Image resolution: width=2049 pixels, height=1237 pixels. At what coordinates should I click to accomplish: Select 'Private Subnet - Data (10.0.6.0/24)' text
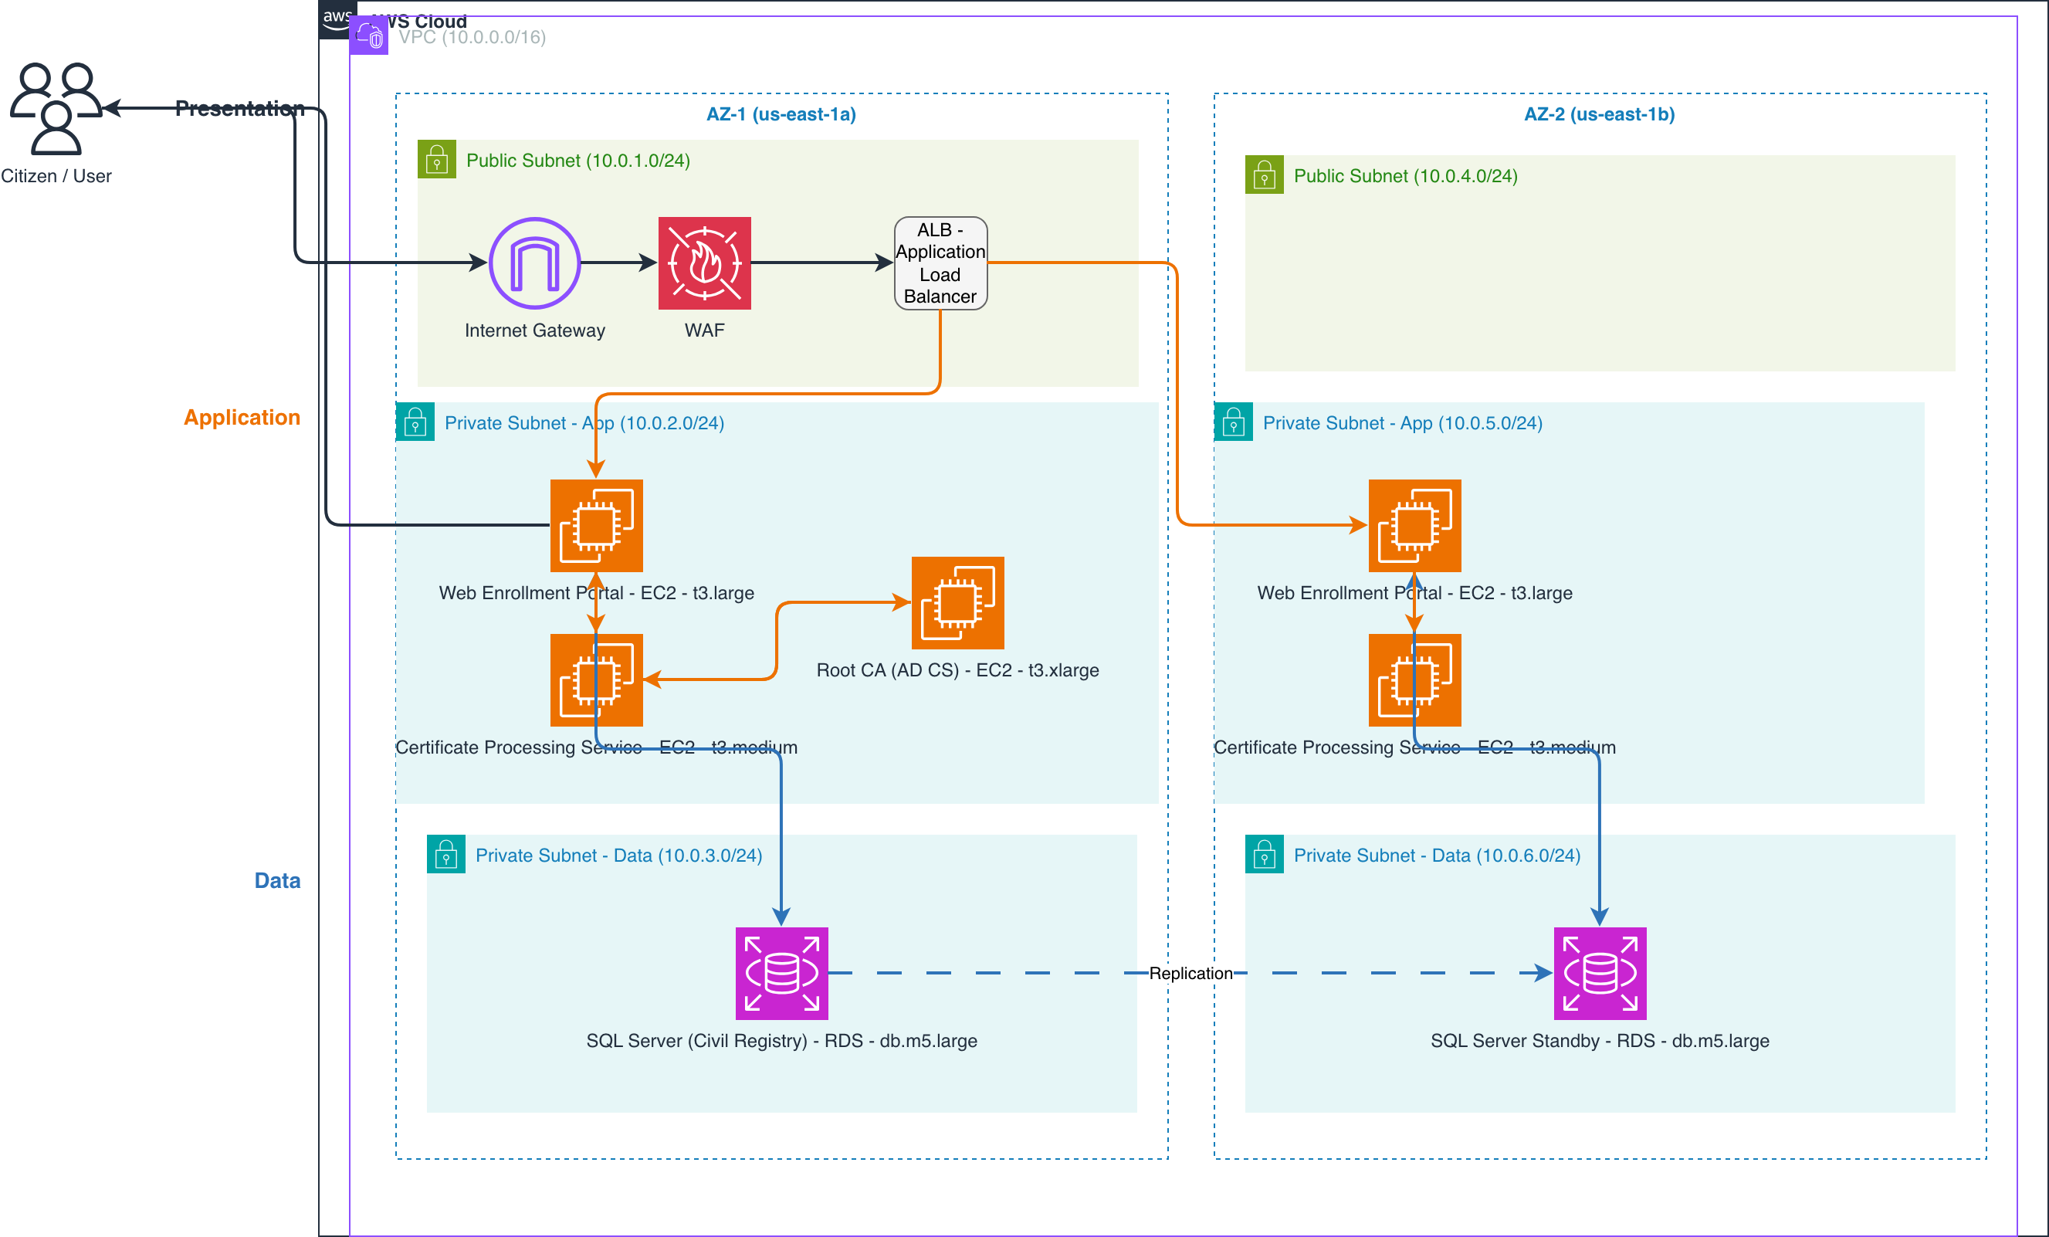pos(1437,856)
